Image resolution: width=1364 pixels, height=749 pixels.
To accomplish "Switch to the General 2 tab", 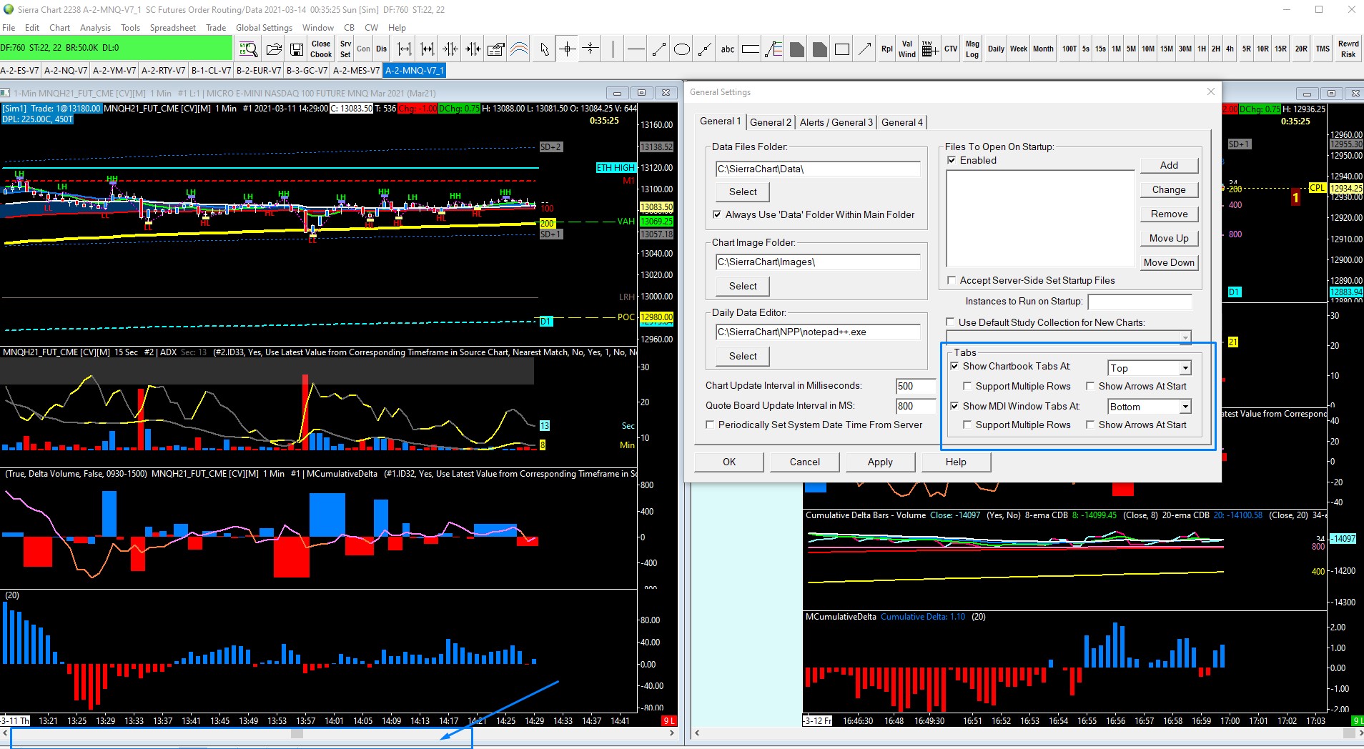I will pos(770,122).
